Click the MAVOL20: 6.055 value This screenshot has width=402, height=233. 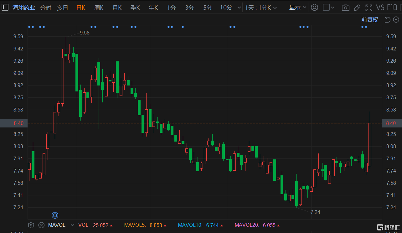(257, 225)
